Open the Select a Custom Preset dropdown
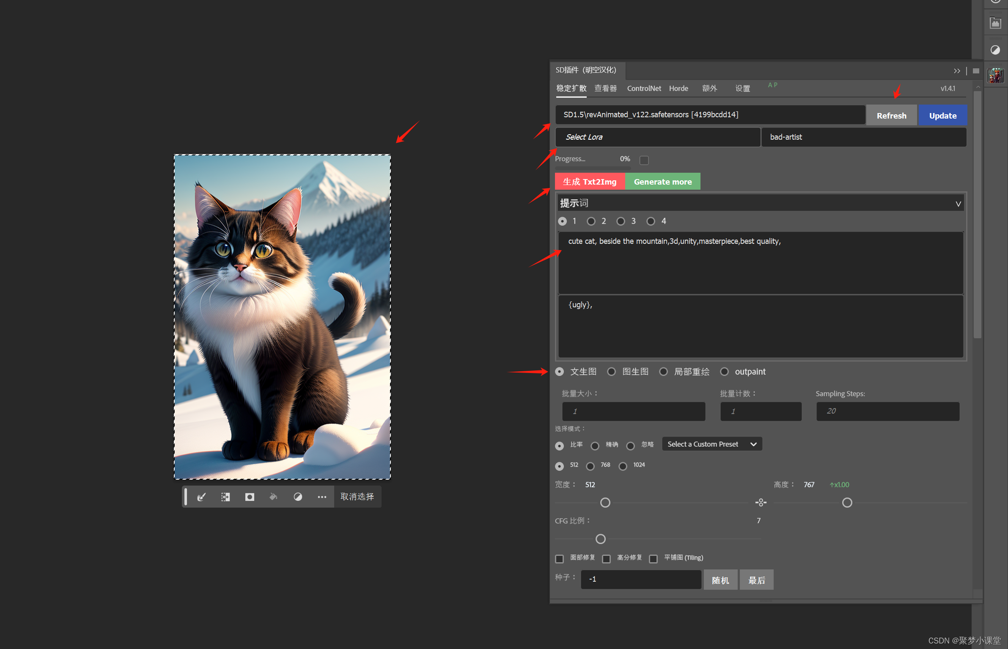Screen dimensions: 1008x649 (x=711, y=444)
